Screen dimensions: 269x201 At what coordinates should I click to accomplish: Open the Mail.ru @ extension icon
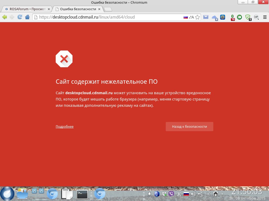tap(223, 17)
